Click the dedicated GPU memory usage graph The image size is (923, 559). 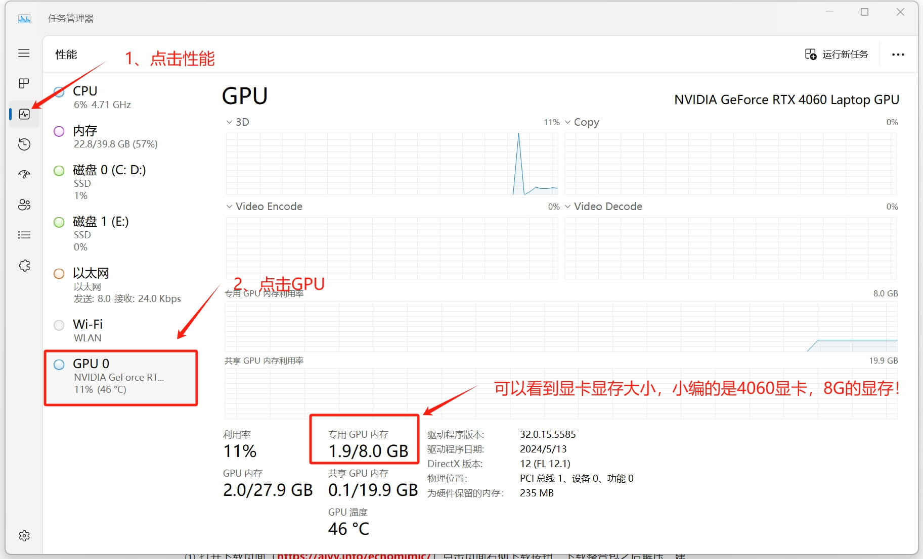560,326
